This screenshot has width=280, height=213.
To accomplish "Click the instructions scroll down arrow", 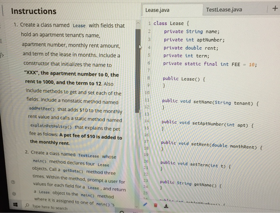I will pyautogui.click(x=136, y=207).
